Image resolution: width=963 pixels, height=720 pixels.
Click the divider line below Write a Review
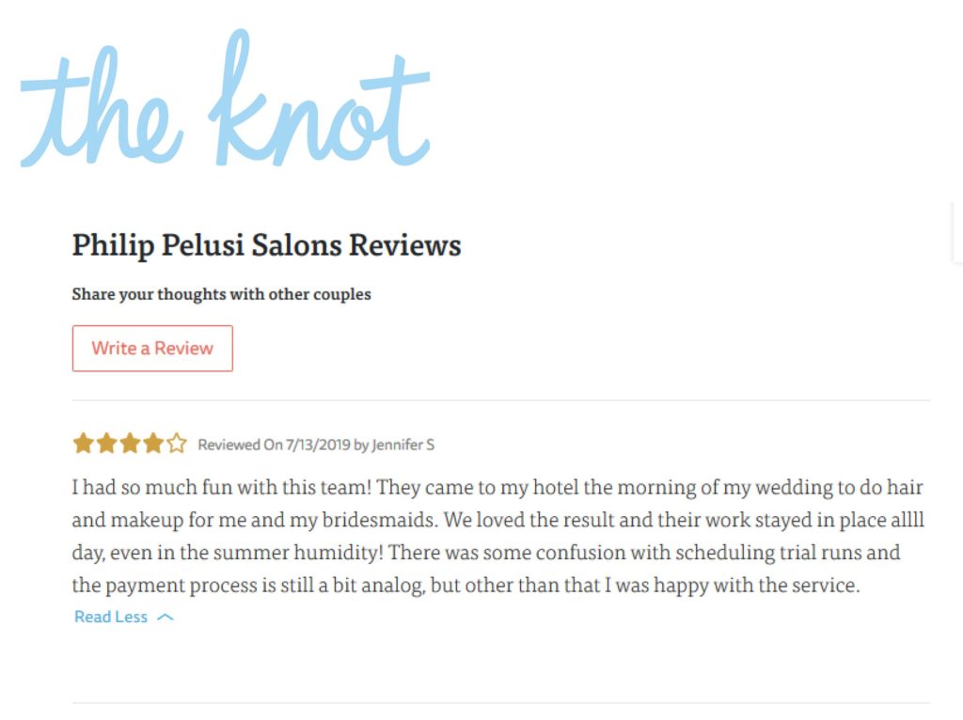click(x=501, y=400)
